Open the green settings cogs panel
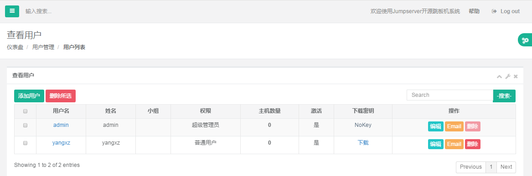The width and height of the screenshot is (532, 176). pyautogui.click(x=525, y=40)
